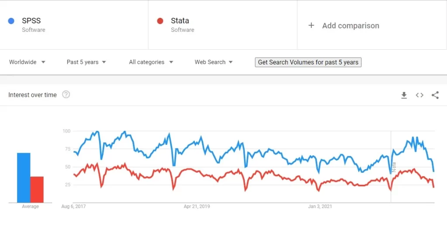Click the Interest over time heading
The width and height of the screenshot is (447, 236).
[32, 95]
